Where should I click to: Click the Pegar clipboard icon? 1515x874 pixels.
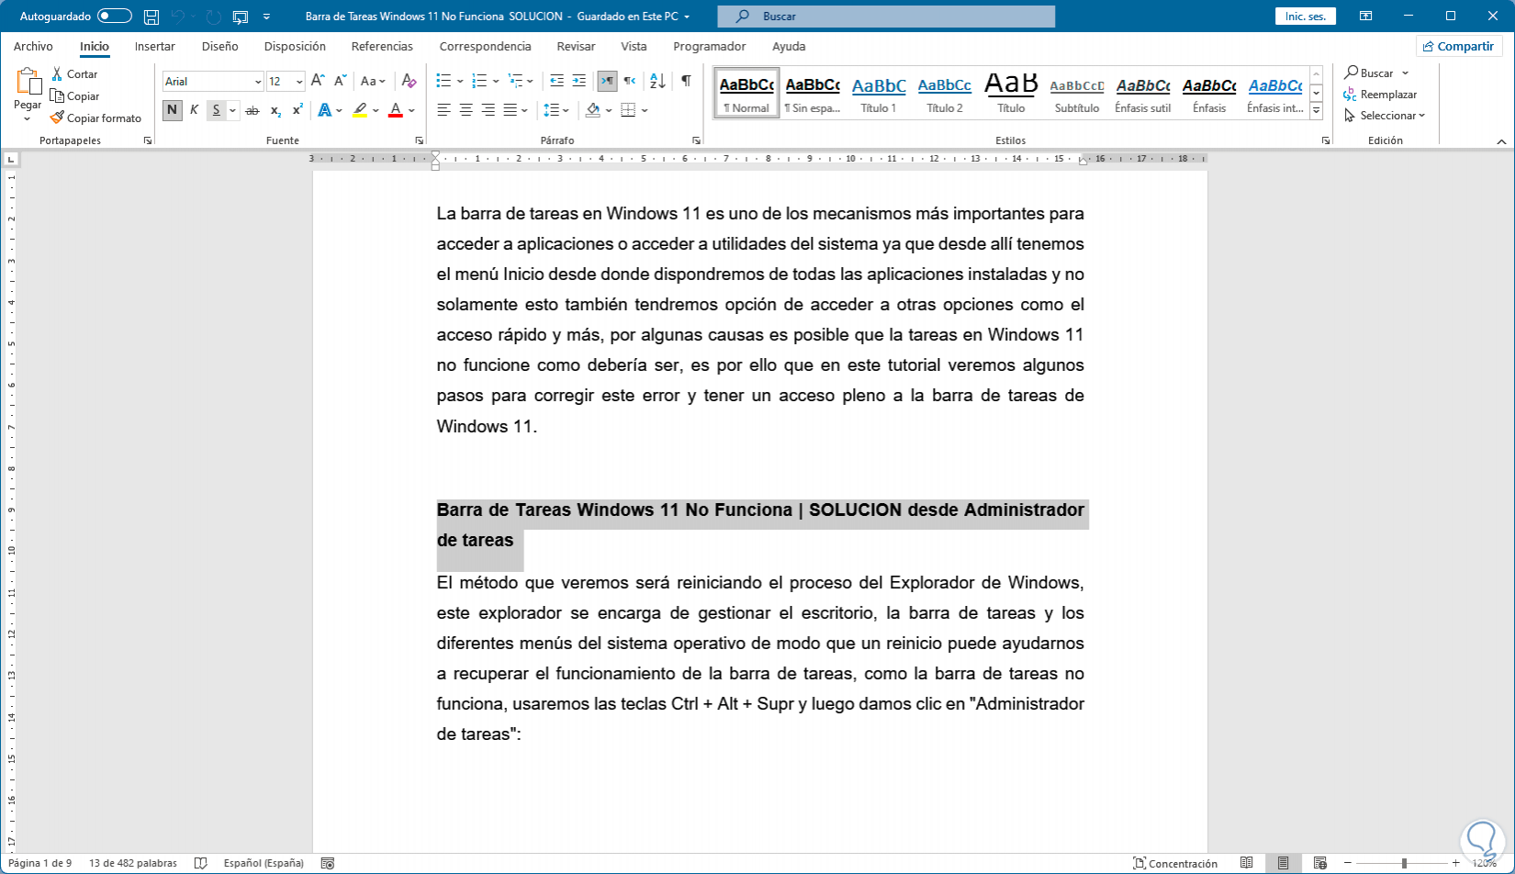pos(28,82)
